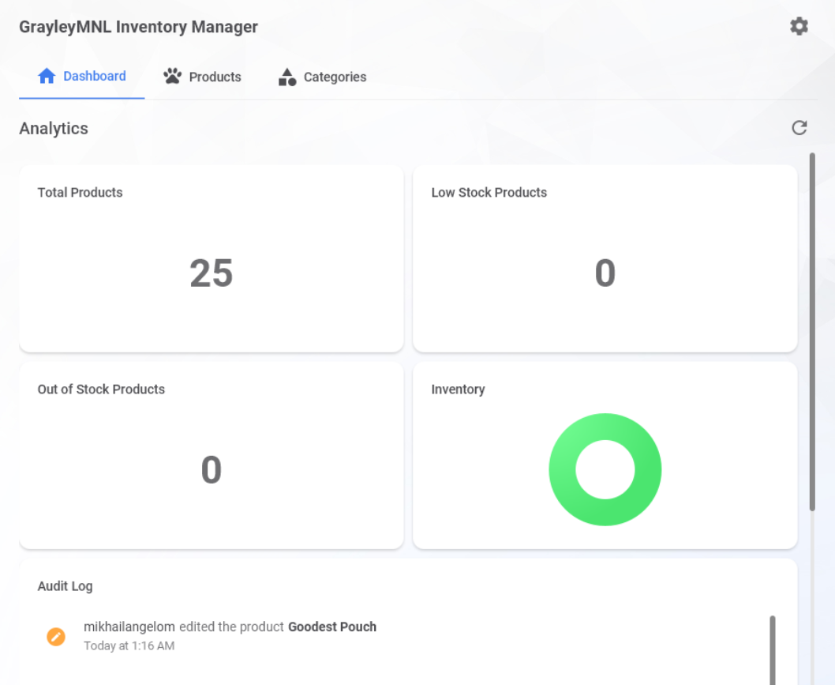Click the Total Products count 25

coord(212,273)
